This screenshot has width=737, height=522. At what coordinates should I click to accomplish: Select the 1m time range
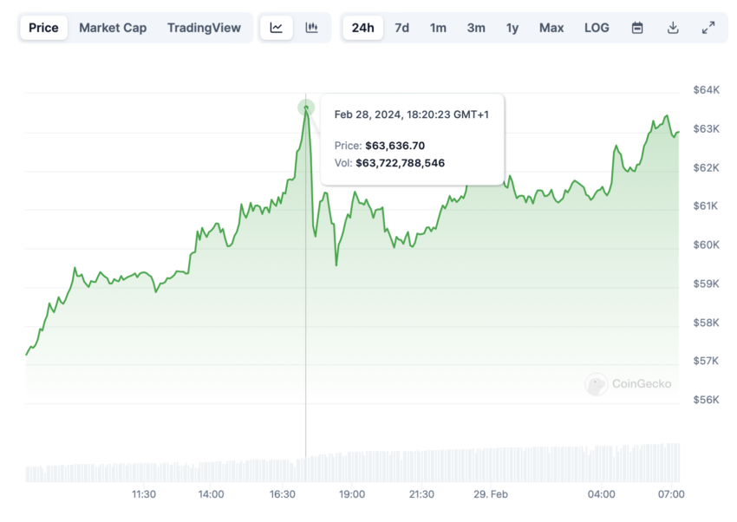pos(438,28)
